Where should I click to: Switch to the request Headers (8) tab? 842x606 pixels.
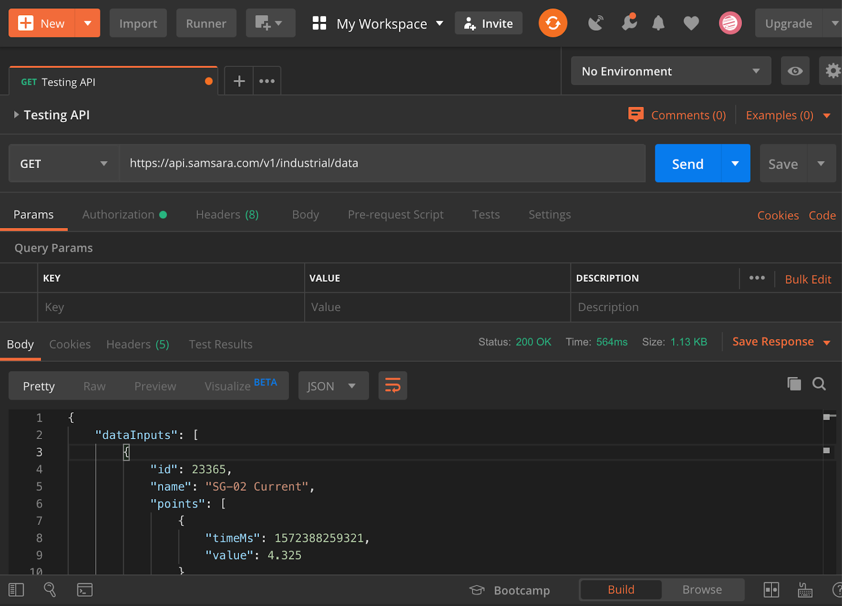click(227, 215)
